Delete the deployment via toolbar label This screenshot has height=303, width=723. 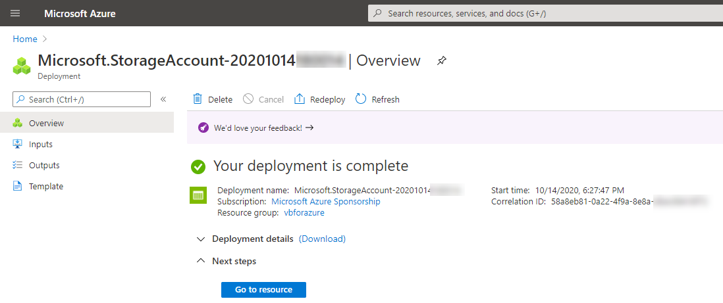pos(221,99)
